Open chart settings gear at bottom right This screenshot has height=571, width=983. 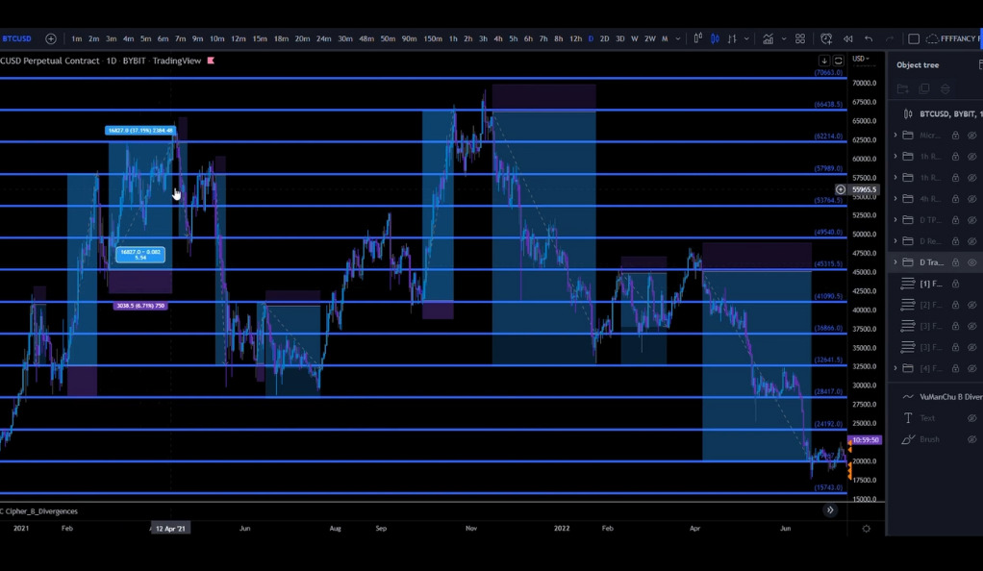867,529
